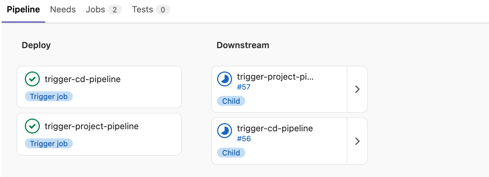Viewport: 489px width, 177px height.
Task: Click the Trigger job badge under trigger-project-pipeline
Action: coord(49,143)
